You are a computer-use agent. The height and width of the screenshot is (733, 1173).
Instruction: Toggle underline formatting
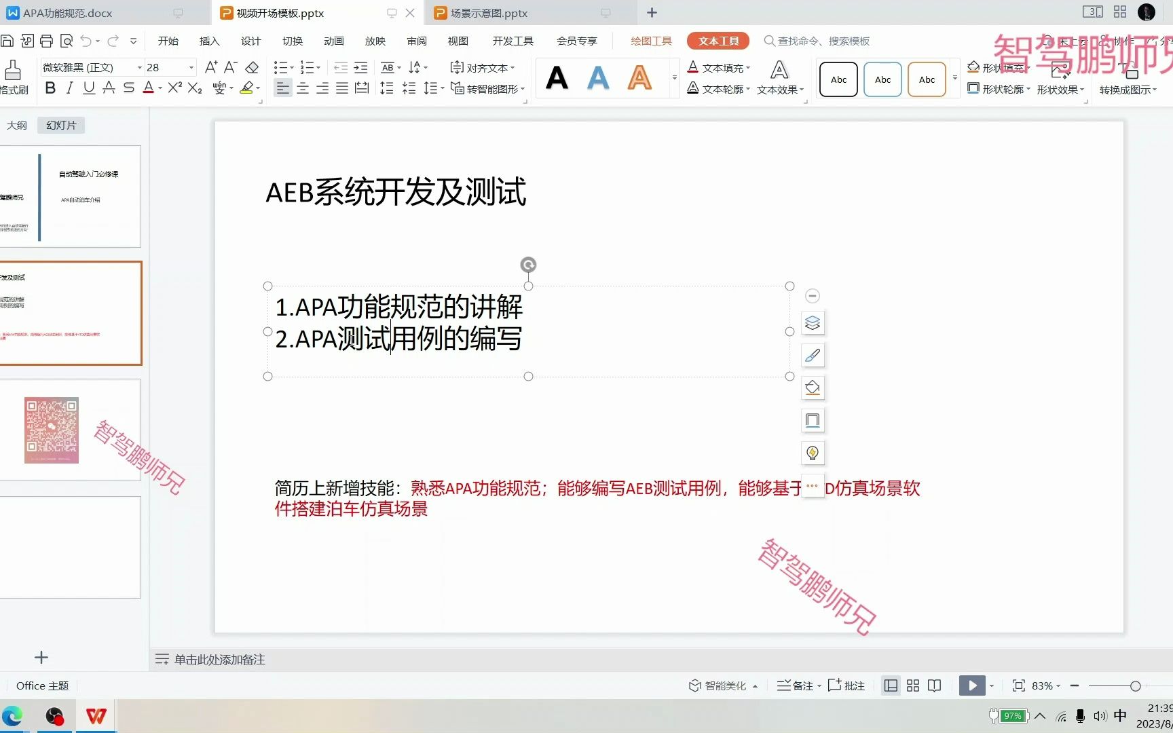pos(89,88)
